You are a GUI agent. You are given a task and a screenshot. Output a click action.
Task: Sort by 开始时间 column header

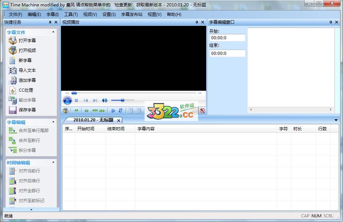[90, 129]
